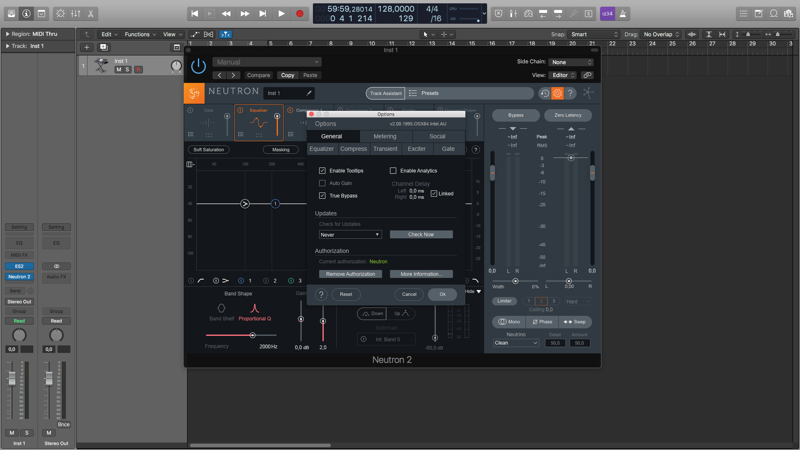Click the Width slider handle
This screenshot has height=450, width=800.
[515, 281]
